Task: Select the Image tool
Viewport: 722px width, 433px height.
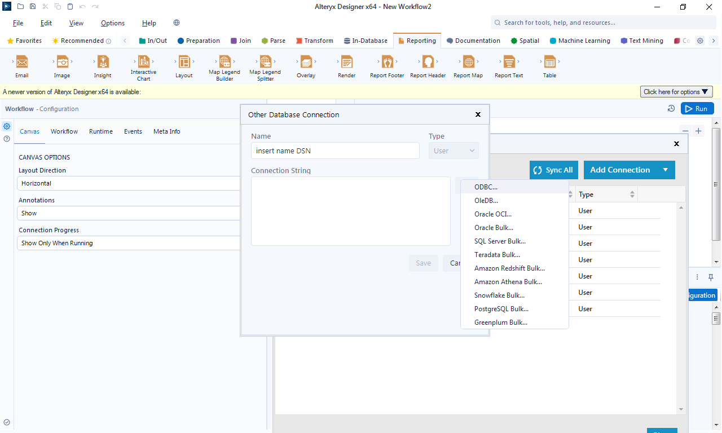Action: coord(62,66)
